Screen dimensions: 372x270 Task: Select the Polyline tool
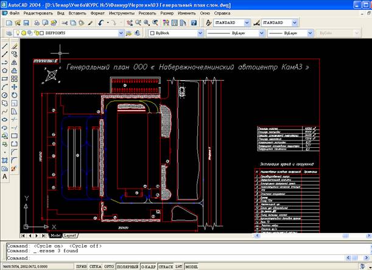[x=5, y=63]
